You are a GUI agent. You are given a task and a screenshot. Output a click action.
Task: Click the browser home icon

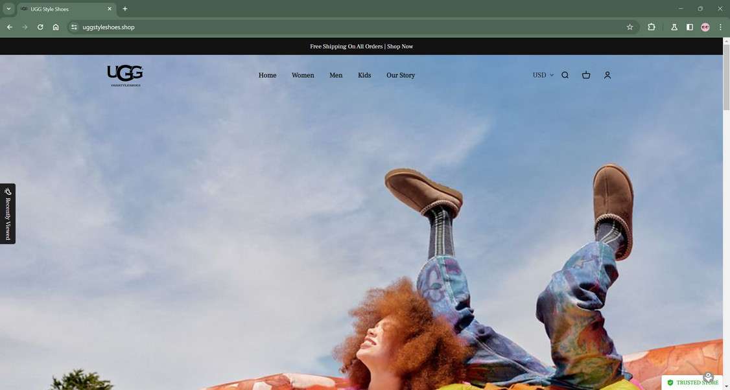click(x=56, y=27)
